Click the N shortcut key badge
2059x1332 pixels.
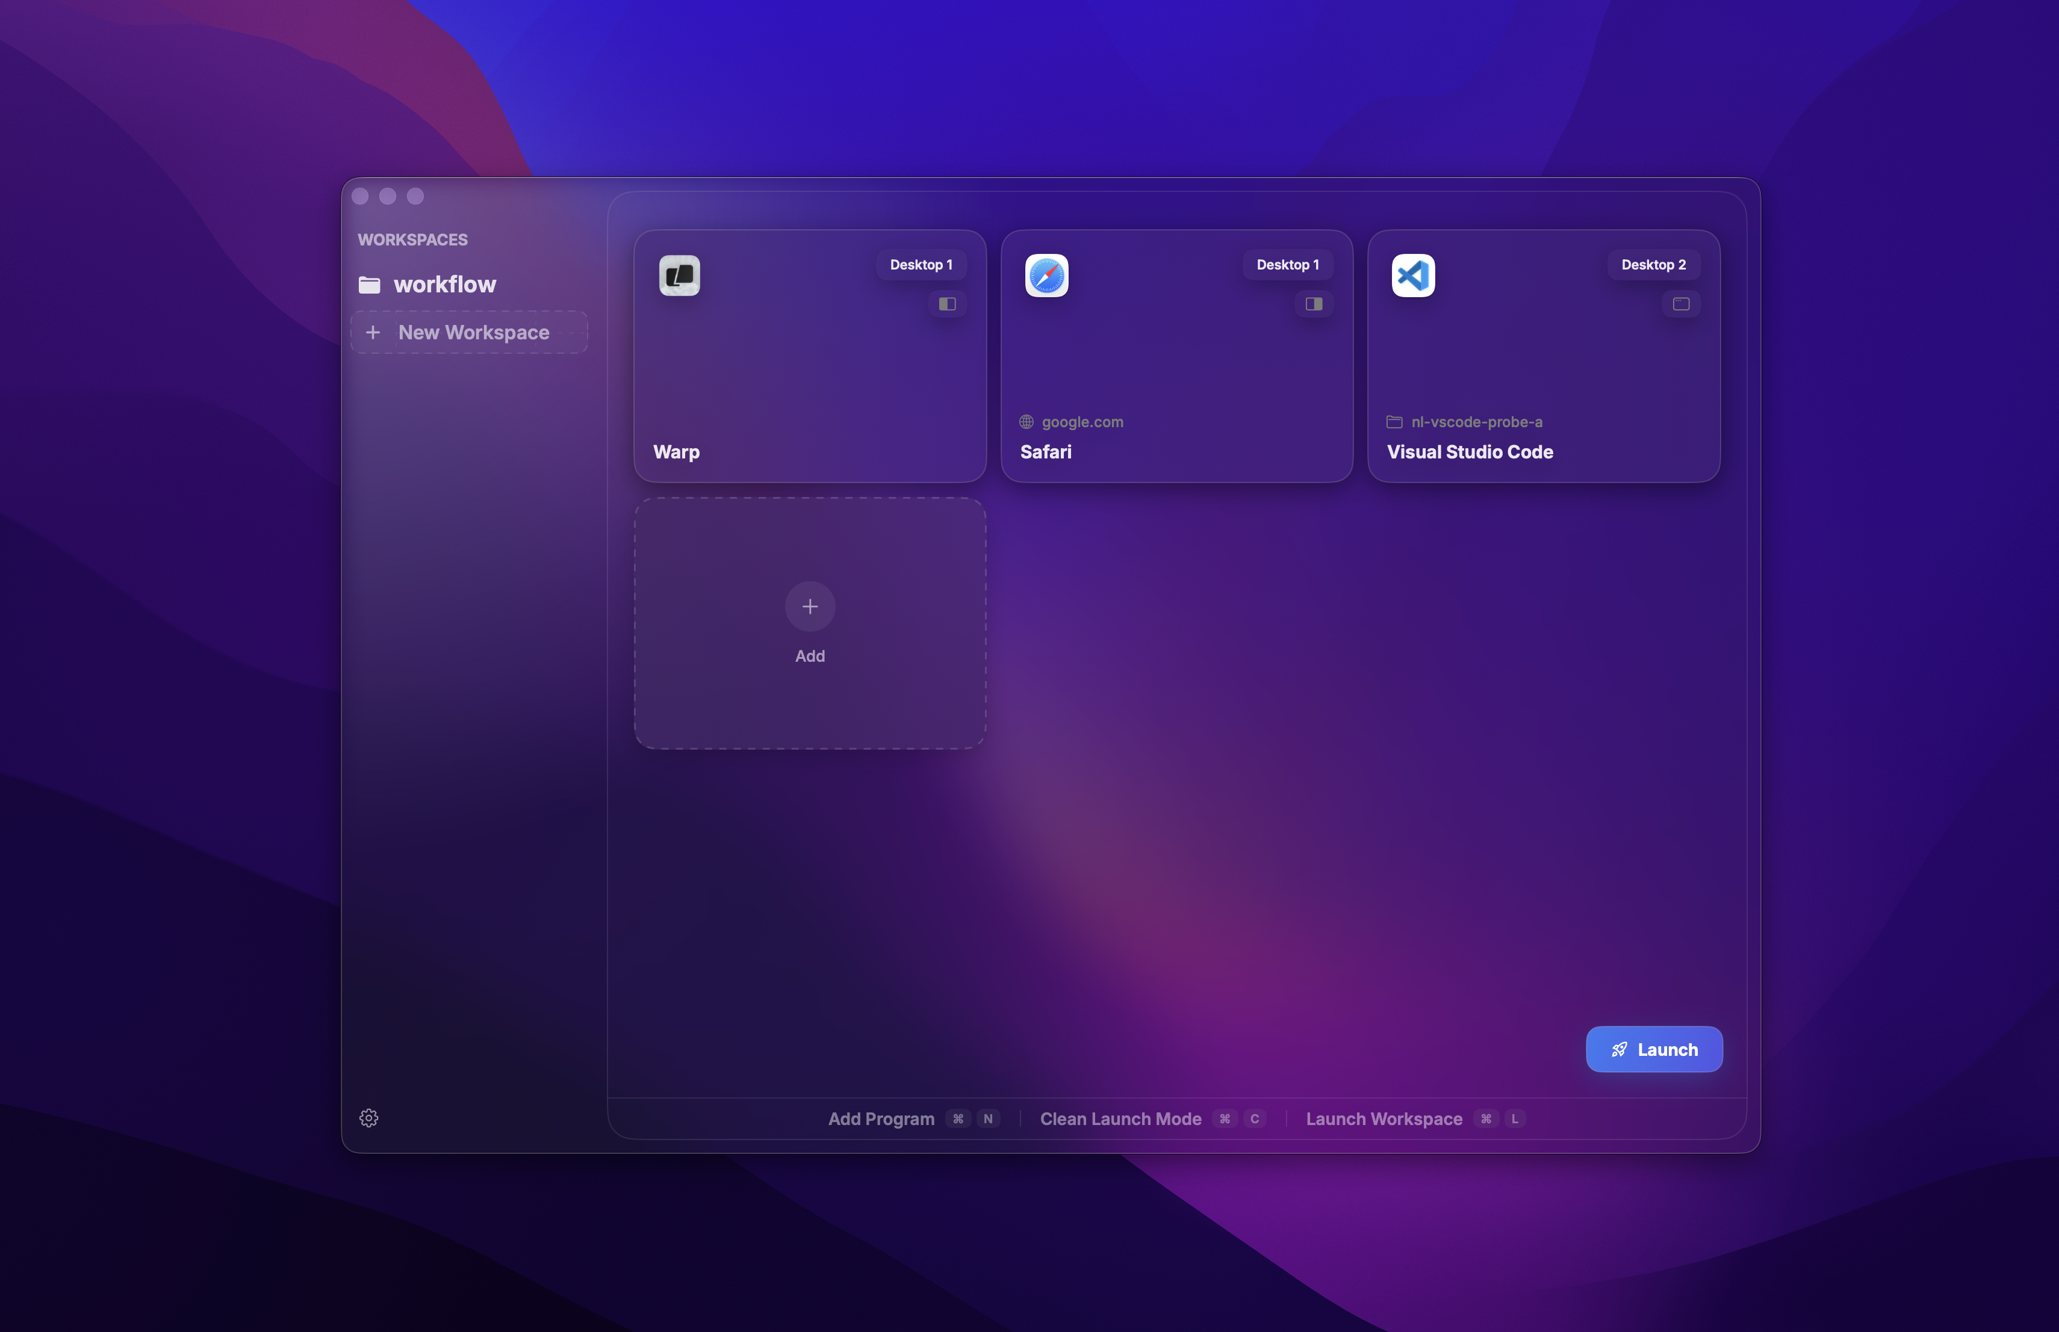988,1118
